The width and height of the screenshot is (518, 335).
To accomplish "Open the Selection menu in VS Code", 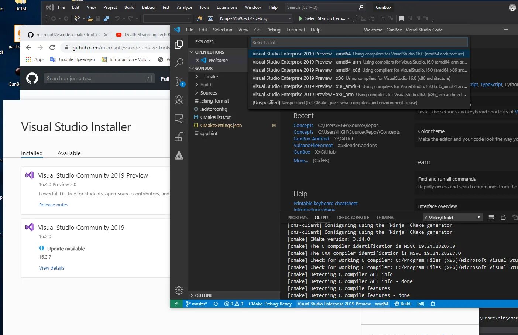I will (x=223, y=30).
